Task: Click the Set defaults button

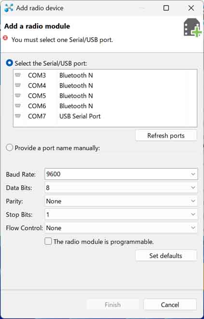Action: click(x=166, y=256)
